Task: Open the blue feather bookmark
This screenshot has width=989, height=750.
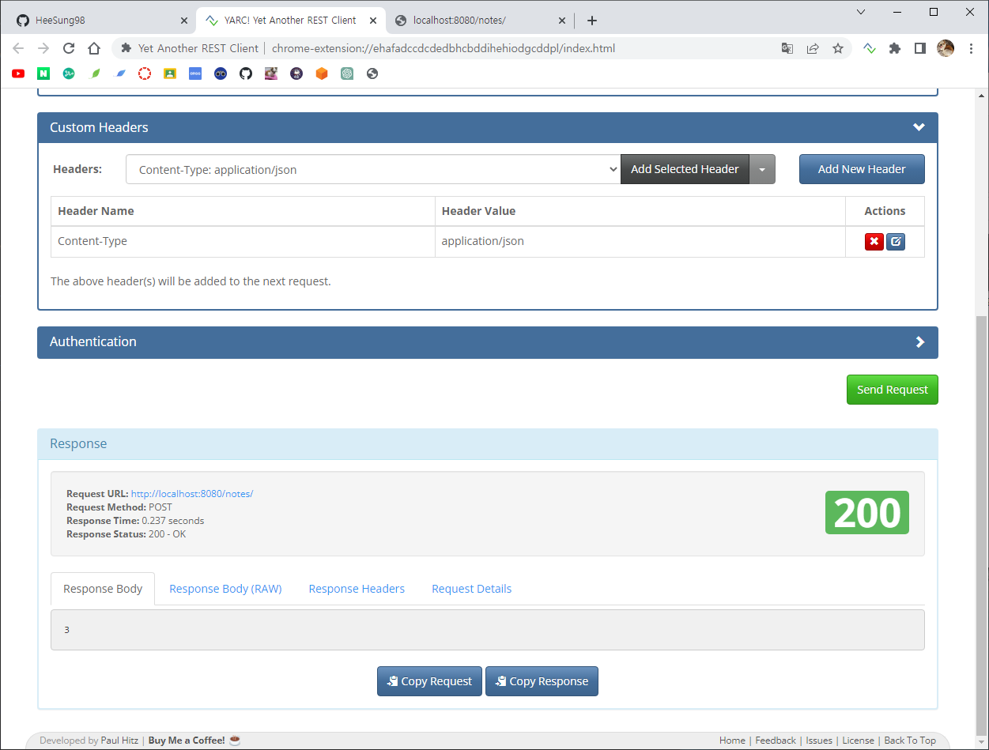Action: 119,73
